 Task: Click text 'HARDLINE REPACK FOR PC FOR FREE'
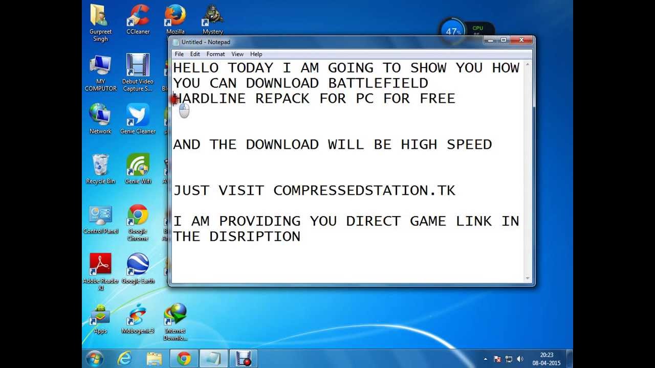(x=314, y=99)
